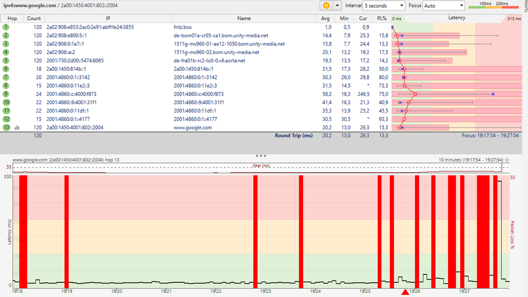Click the hop 8 green circle icon
The image size is (528, 297).
click(6, 86)
